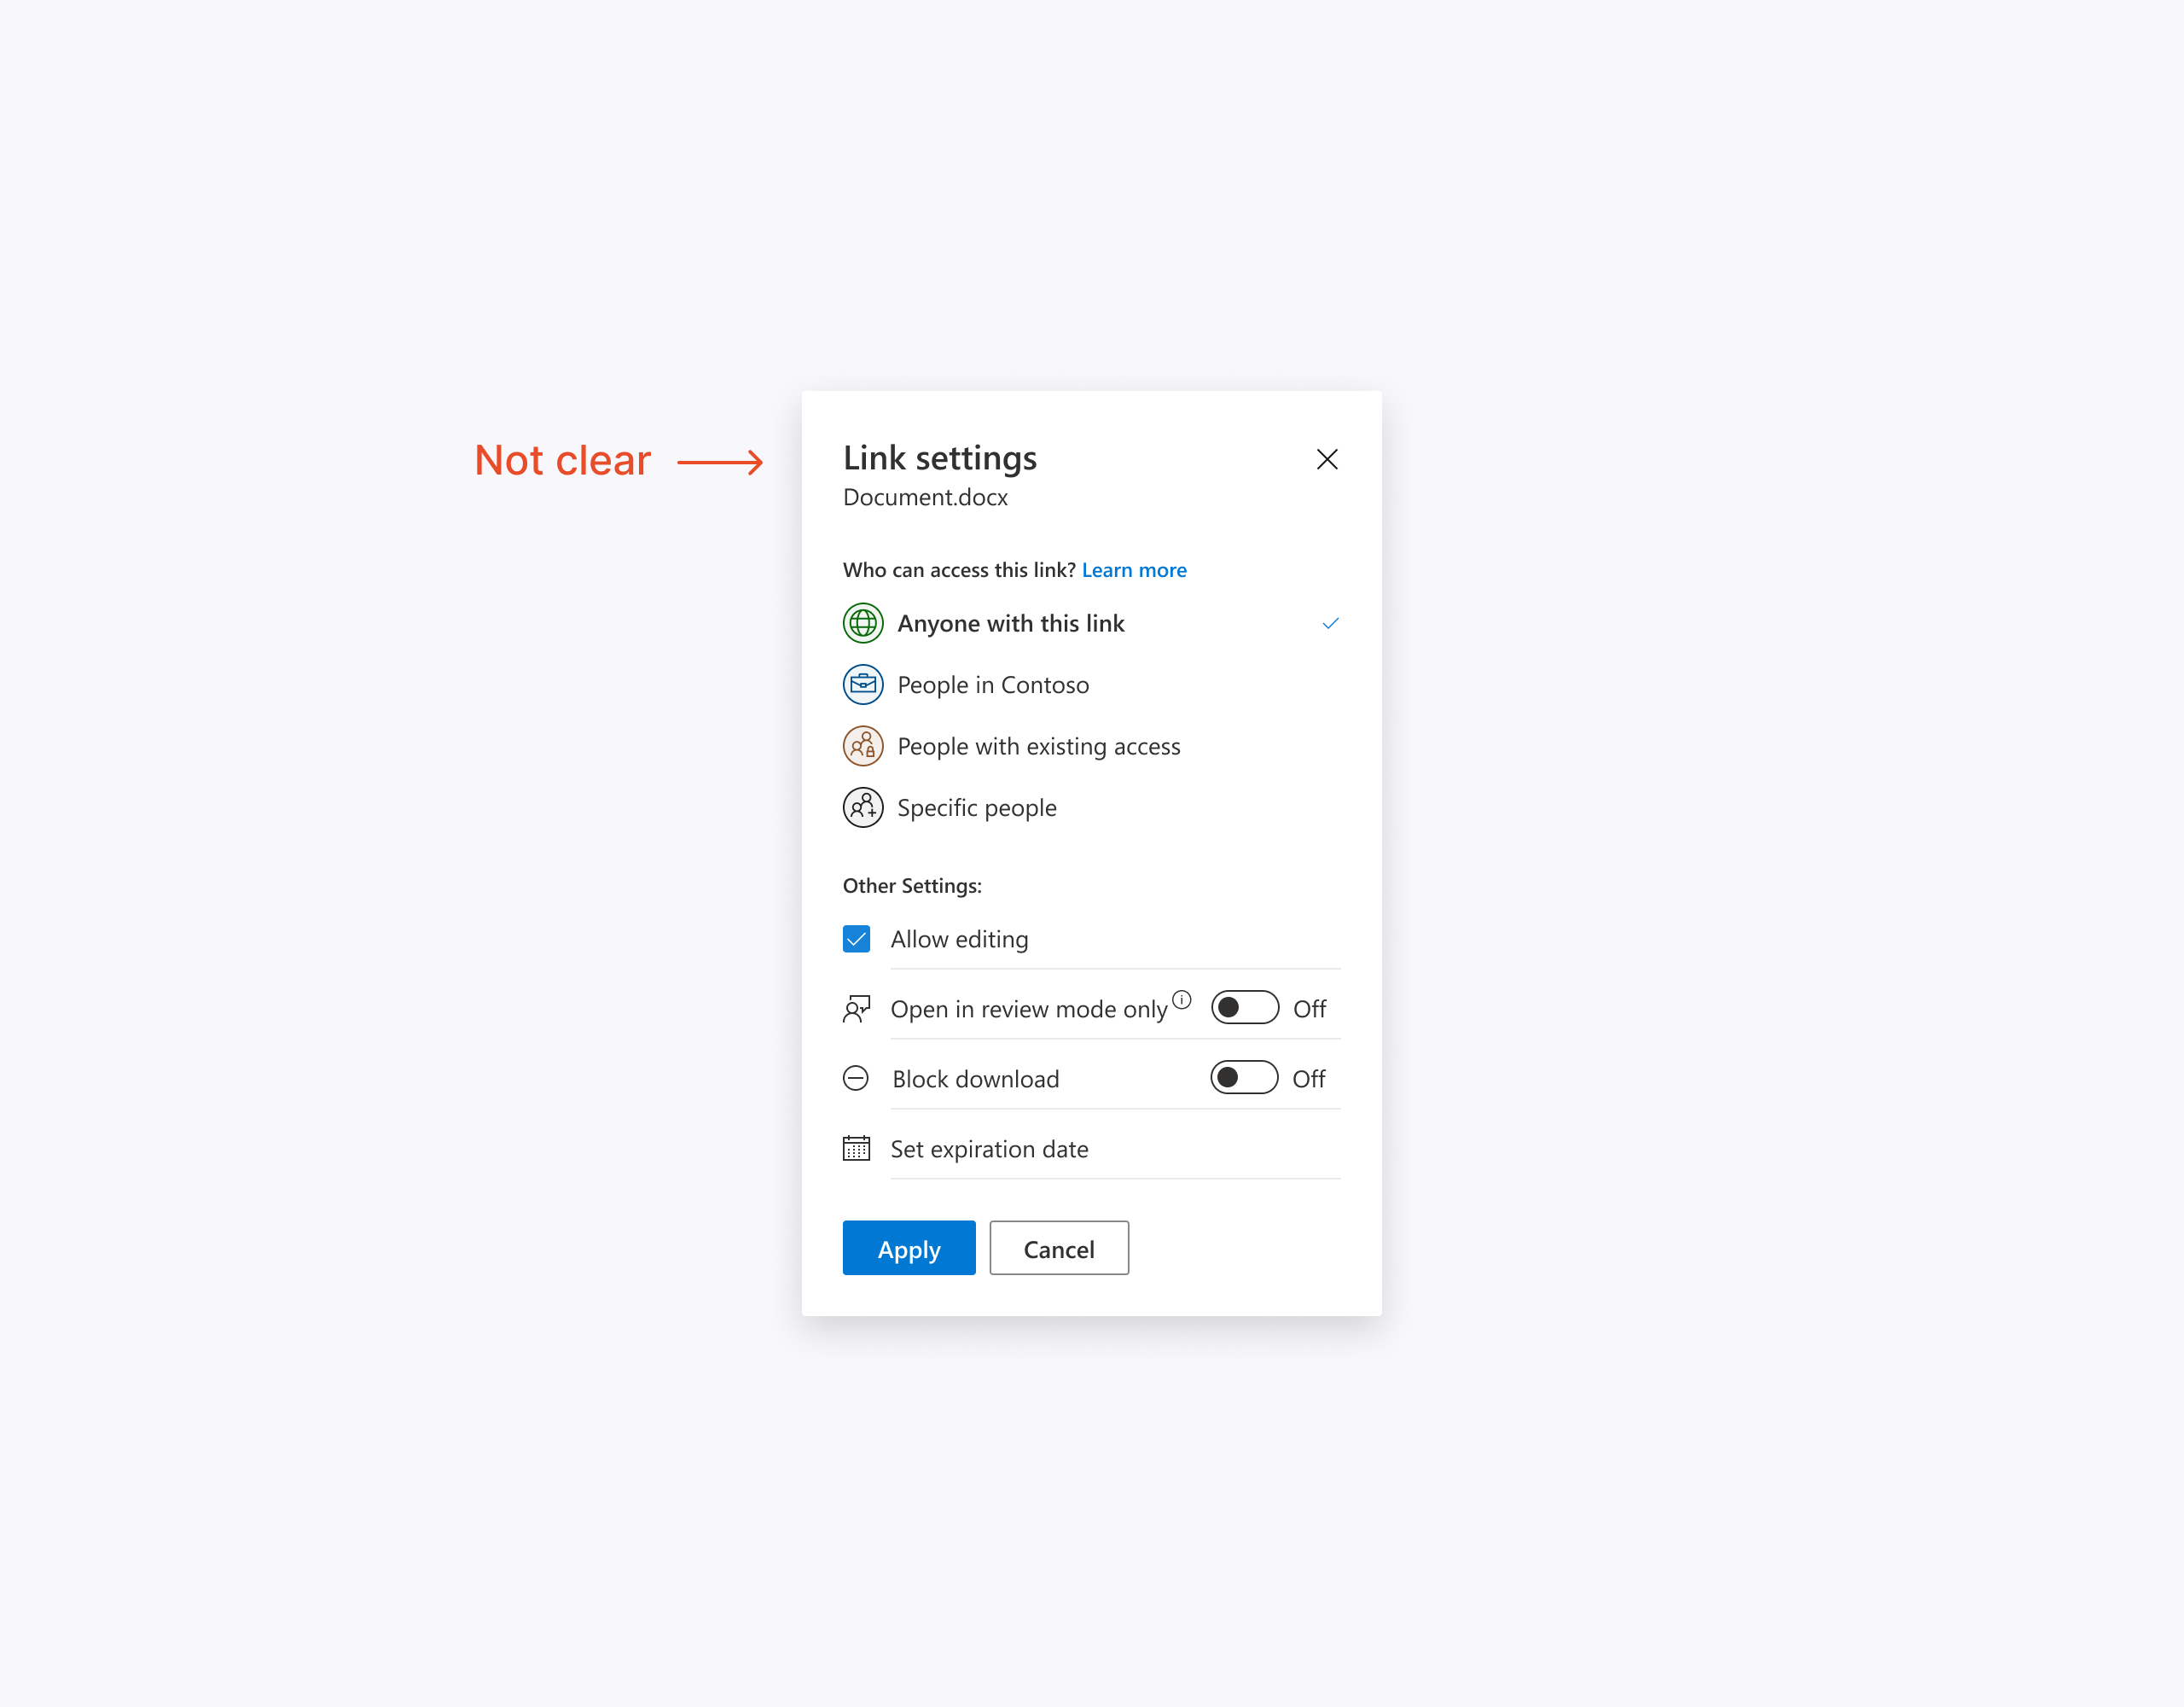
Task: Enable the Block download toggle
Action: 1243,1078
